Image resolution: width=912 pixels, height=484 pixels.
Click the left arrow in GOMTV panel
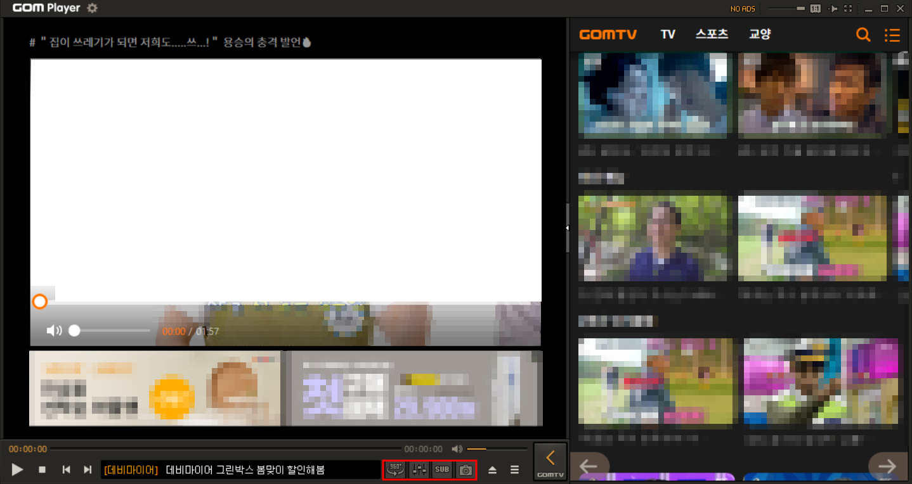pos(590,466)
